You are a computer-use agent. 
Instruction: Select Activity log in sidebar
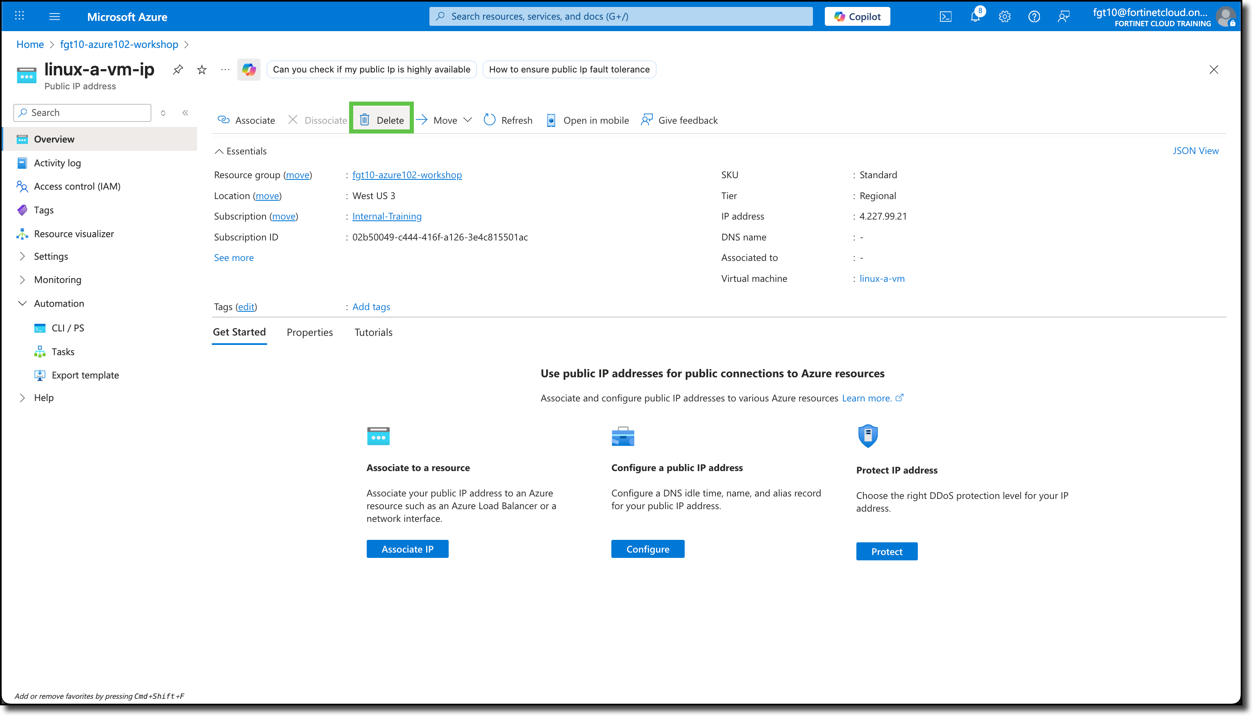tap(57, 163)
